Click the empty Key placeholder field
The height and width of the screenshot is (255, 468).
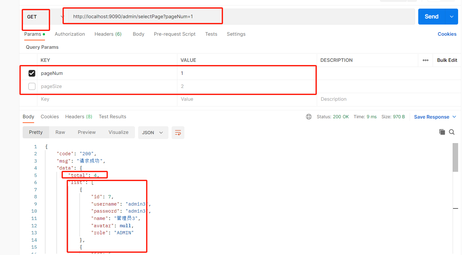click(x=107, y=99)
